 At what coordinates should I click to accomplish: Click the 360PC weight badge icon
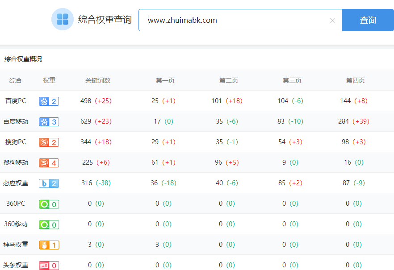click(x=49, y=204)
